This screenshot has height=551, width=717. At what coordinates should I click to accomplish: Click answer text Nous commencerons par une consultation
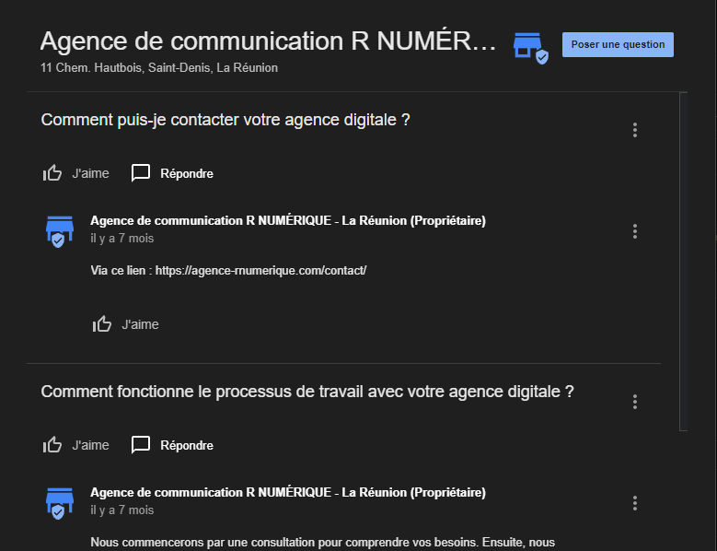click(x=323, y=543)
